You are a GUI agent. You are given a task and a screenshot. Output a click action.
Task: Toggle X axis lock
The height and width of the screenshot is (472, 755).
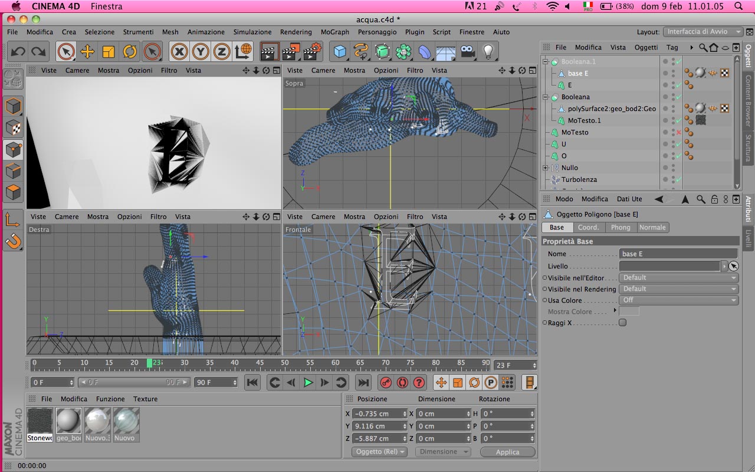[179, 52]
